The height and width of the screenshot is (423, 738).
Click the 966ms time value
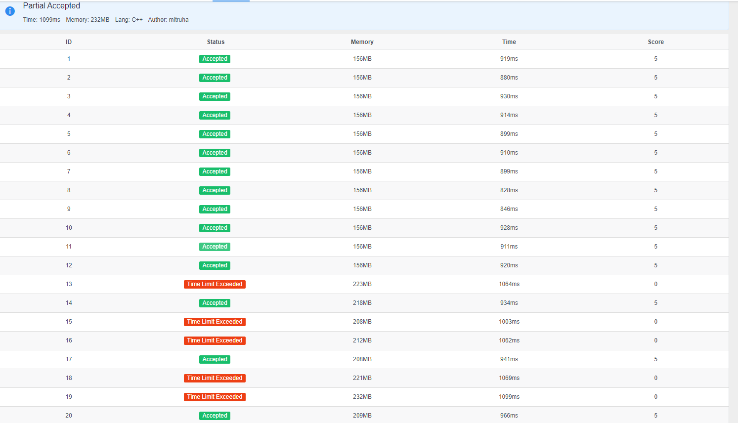509,416
